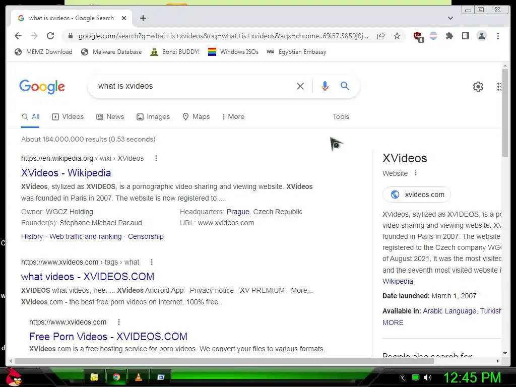Open the Censorship sitelink
The height and width of the screenshot is (387, 516).
(146, 237)
